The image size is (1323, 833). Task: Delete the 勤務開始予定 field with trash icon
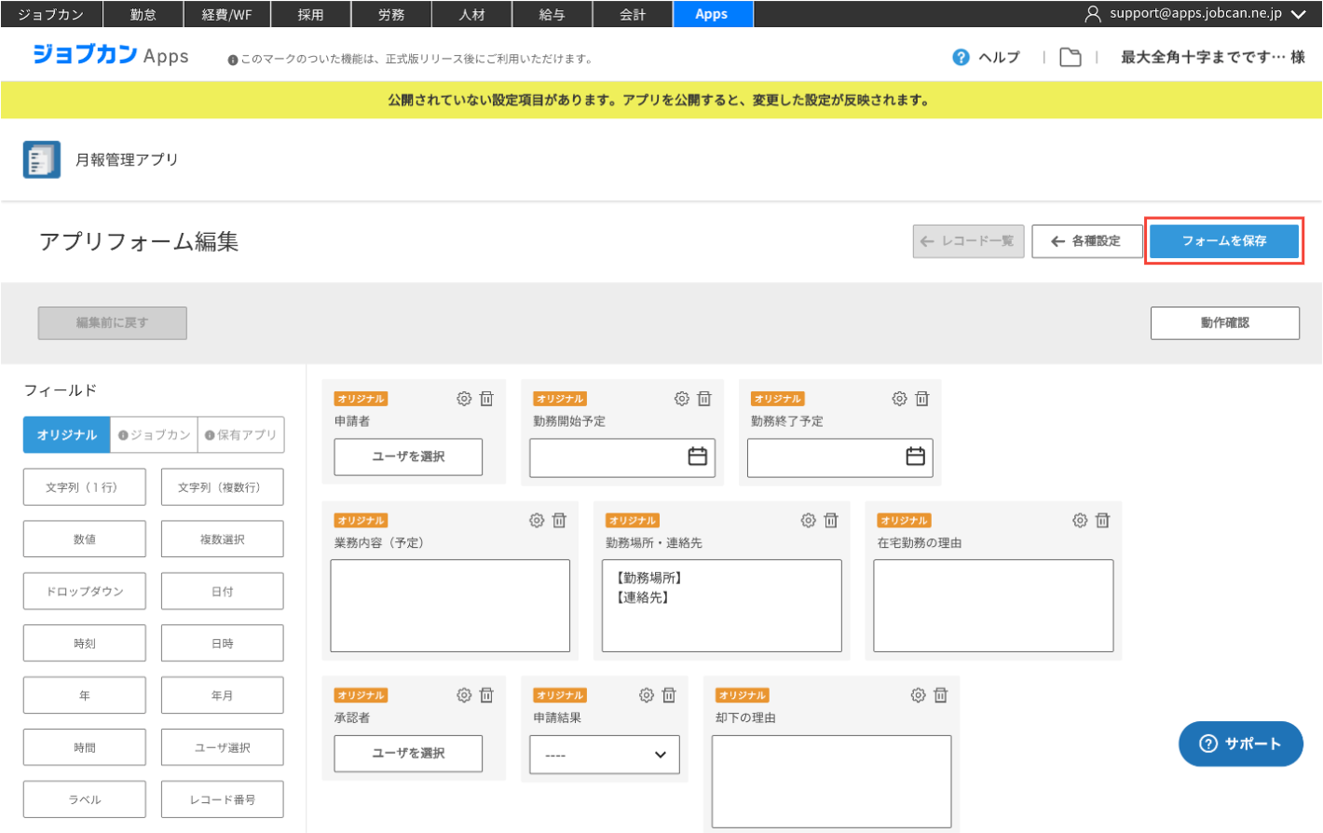[x=704, y=399]
